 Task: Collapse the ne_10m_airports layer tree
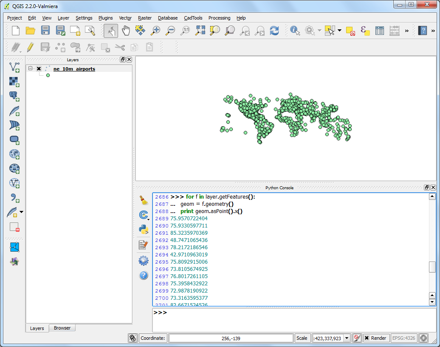coord(31,68)
